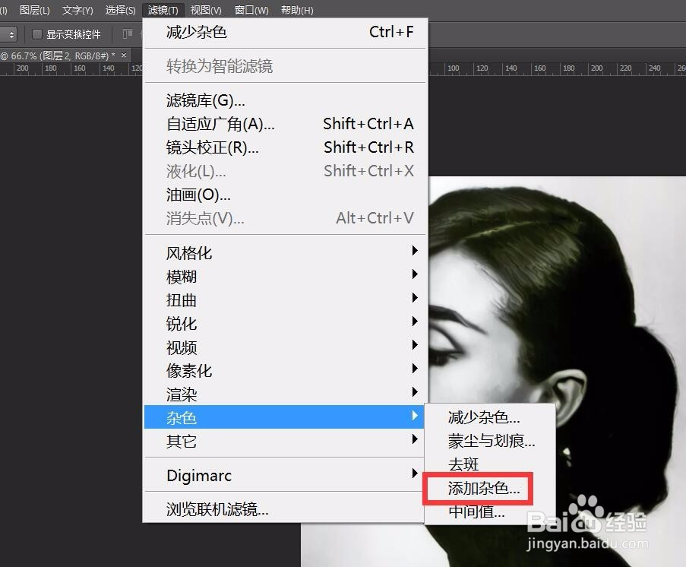Screen dimensions: 686x567
Task: Expand the Digimarc submenu
Action: pyautogui.click(x=284, y=475)
